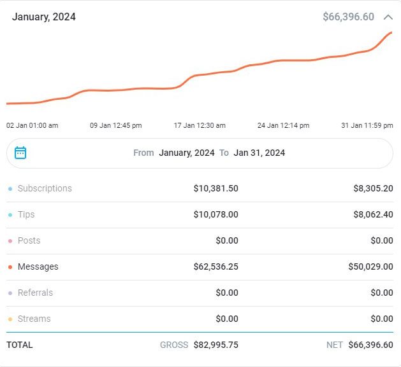Click the January, 2024 header title
The image size is (401, 367).
(x=44, y=17)
